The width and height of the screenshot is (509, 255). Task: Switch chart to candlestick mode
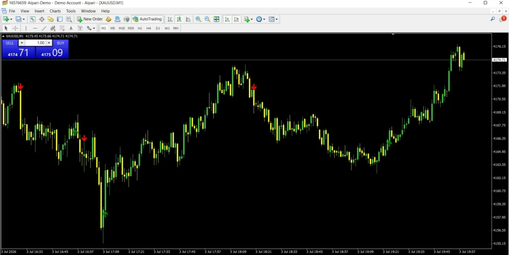point(179,19)
